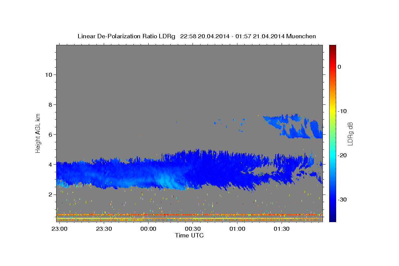
Task: Click the 01:00 time tick label
Action: [237, 229]
